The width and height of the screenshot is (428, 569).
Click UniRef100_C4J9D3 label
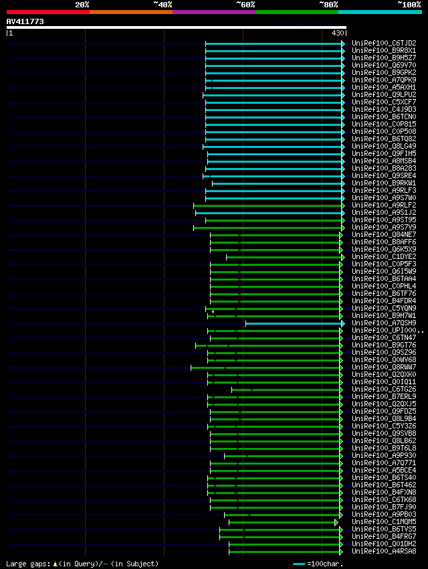(x=384, y=109)
